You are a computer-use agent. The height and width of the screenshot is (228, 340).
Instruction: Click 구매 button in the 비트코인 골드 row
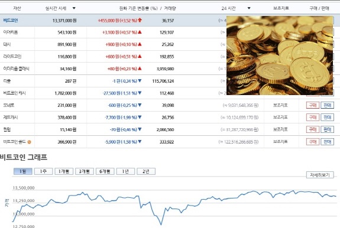[313, 142]
